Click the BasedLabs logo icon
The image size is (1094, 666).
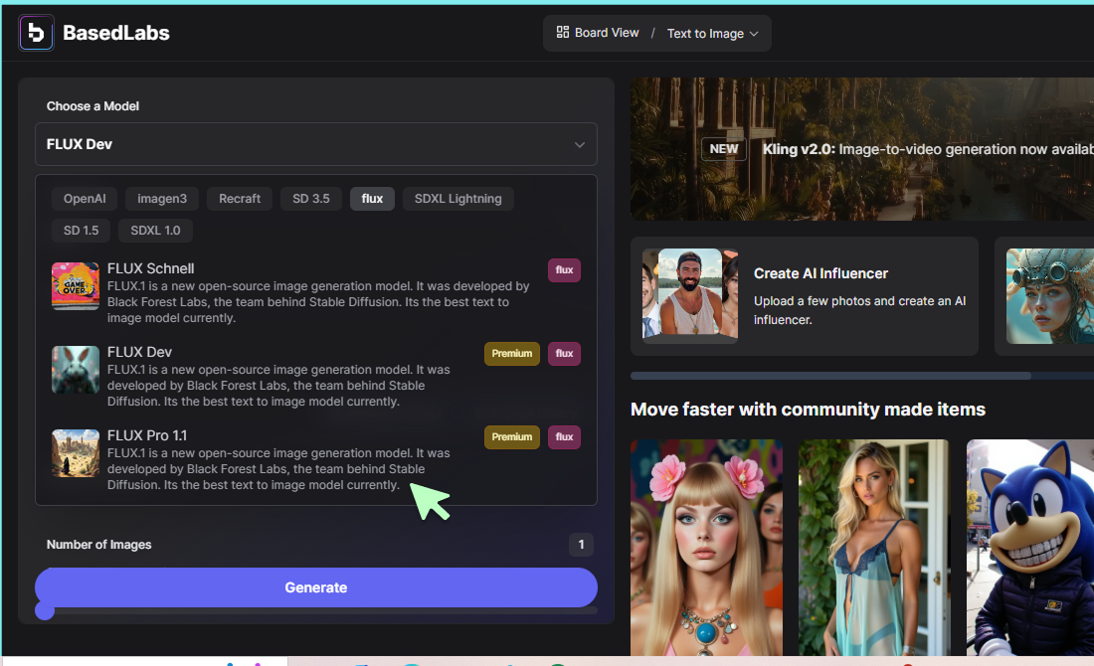(36, 33)
